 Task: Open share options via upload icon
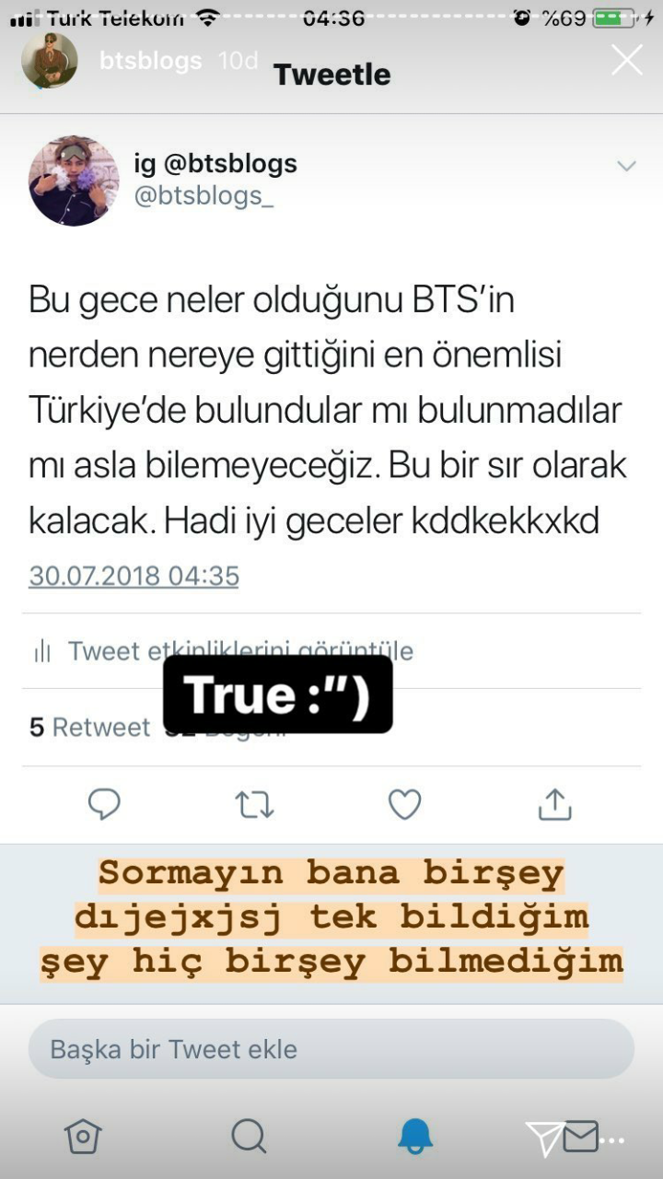pyautogui.click(x=554, y=803)
